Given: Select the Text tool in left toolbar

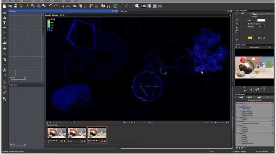Looking at the screenshot, I should click(x=5, y=23).
